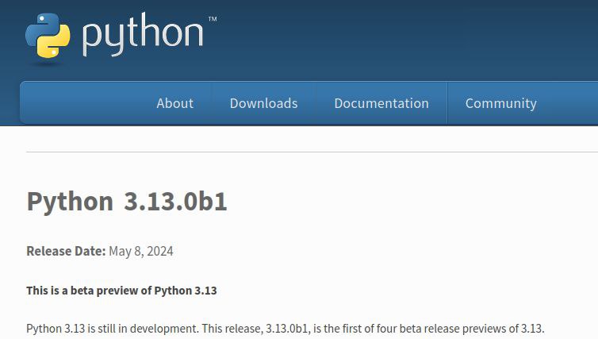Click the Python snake logo icon
The image size is (598, 339).
tap(48, 37)
